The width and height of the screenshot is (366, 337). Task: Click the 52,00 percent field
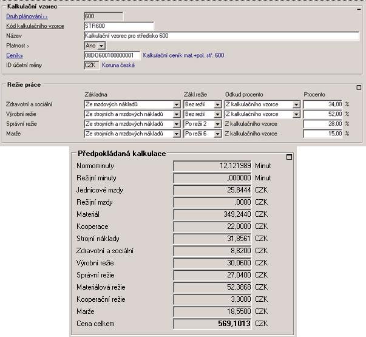coord(323,114)
